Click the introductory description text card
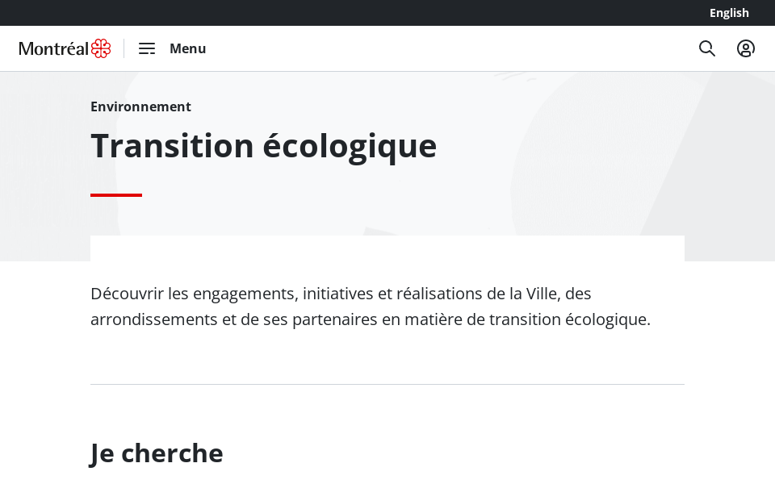This screenshot has height=484, width=775. tap(371, 307)
